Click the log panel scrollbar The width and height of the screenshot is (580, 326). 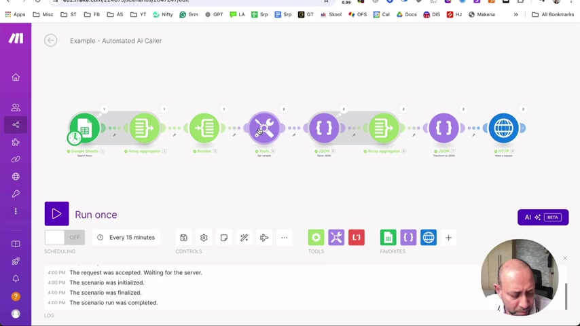pos(566,296)
